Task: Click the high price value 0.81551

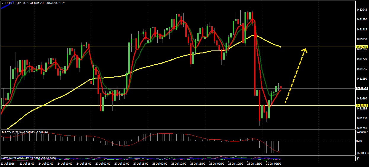Action: tap(39, 3)
